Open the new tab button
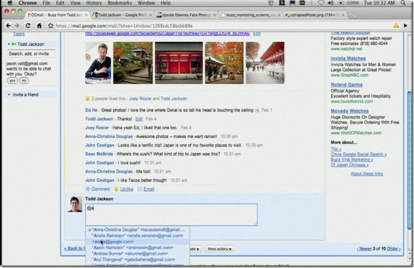Viewport: 414px width, 268px height. [x=352, y=15]
